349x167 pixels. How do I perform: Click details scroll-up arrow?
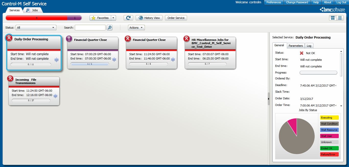[341, 52]
